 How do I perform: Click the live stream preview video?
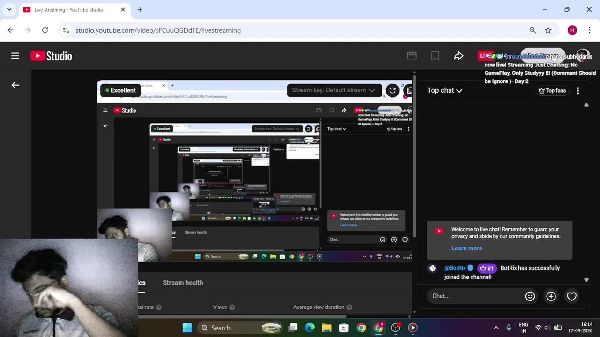255,171
